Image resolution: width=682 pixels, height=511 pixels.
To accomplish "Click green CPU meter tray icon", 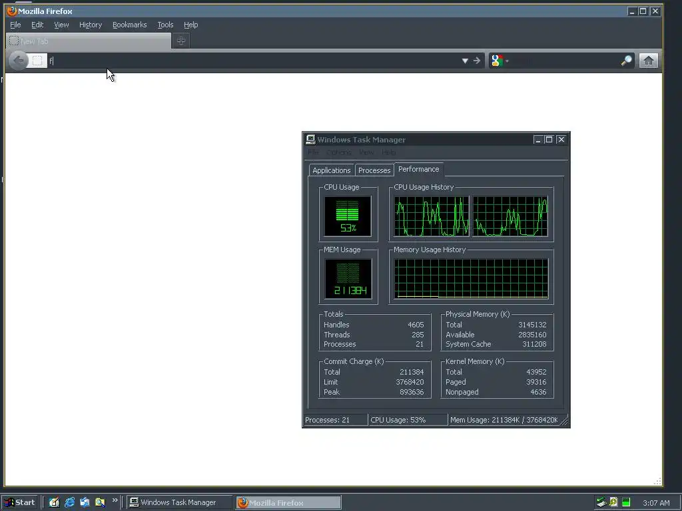I will [x=626, y=502].
